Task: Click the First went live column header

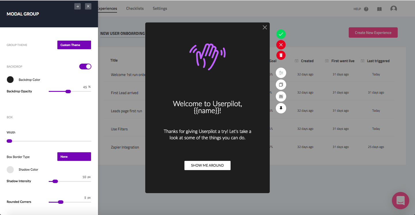Action: point(343,61)
